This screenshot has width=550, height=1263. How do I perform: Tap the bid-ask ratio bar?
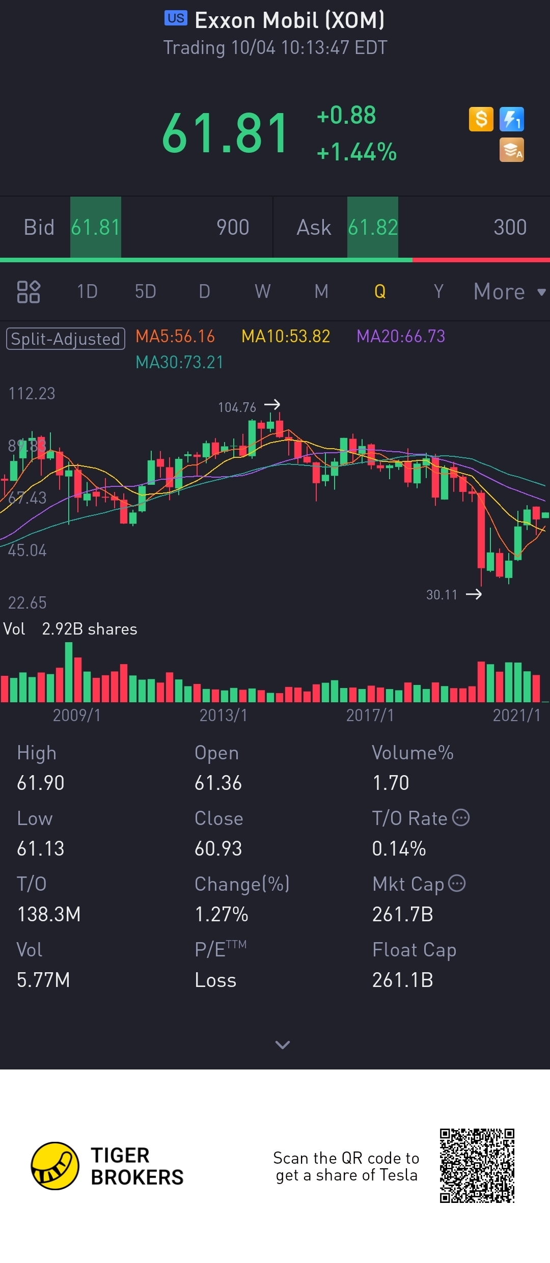pos(275,260)
